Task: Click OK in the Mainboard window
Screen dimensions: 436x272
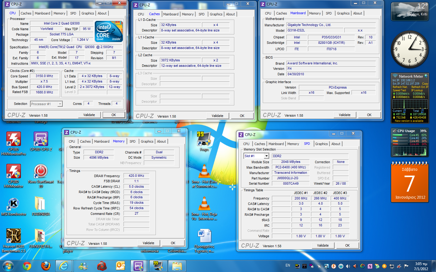Action: [369, 115]
